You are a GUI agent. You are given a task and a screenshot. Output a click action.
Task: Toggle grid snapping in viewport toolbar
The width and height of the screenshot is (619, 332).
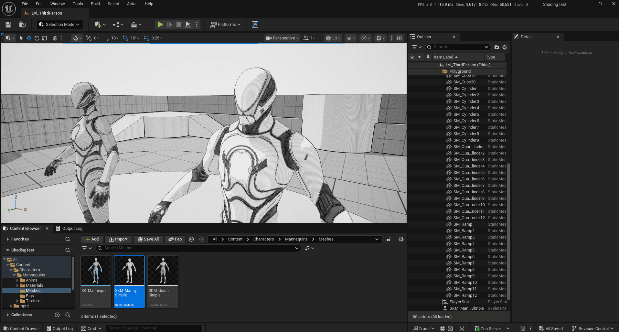click(x=106, y=38)
